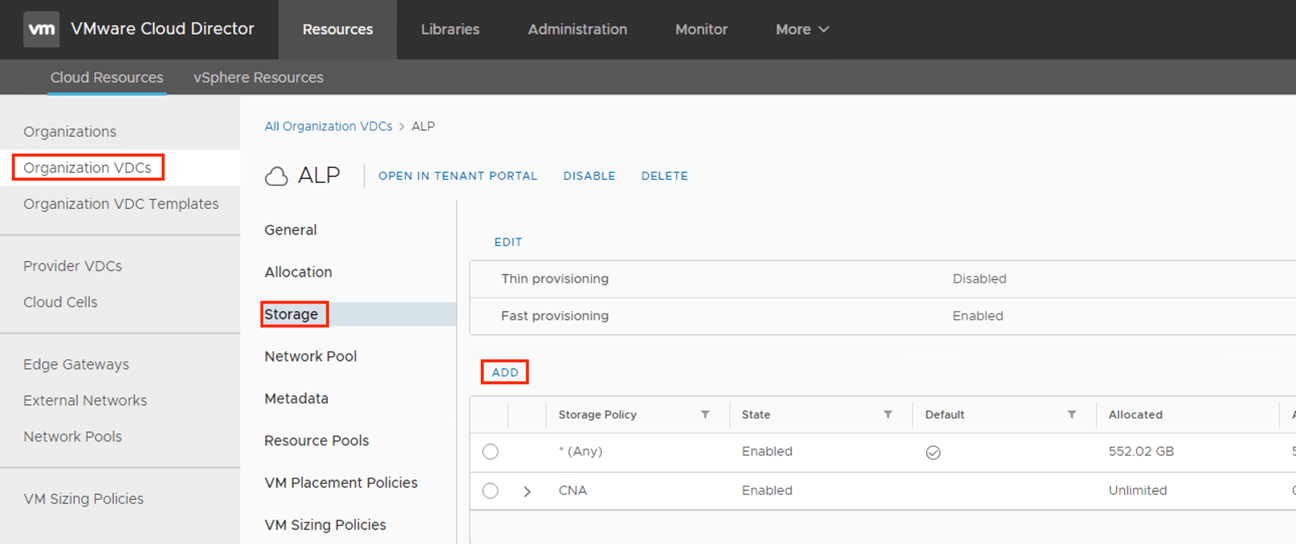
Task: Click the cloud icon beside ALP
Action: pos(276,176)
